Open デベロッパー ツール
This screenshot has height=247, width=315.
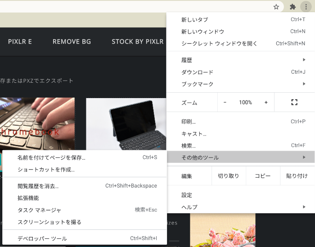[x=85, y=238]
